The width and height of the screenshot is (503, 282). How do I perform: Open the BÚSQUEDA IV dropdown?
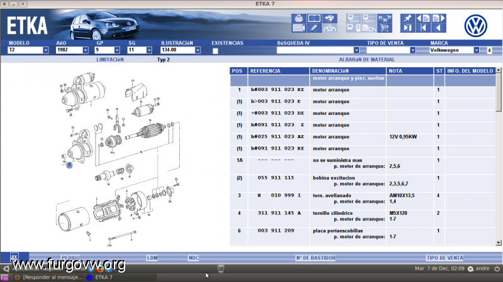[x=356, y=50]
